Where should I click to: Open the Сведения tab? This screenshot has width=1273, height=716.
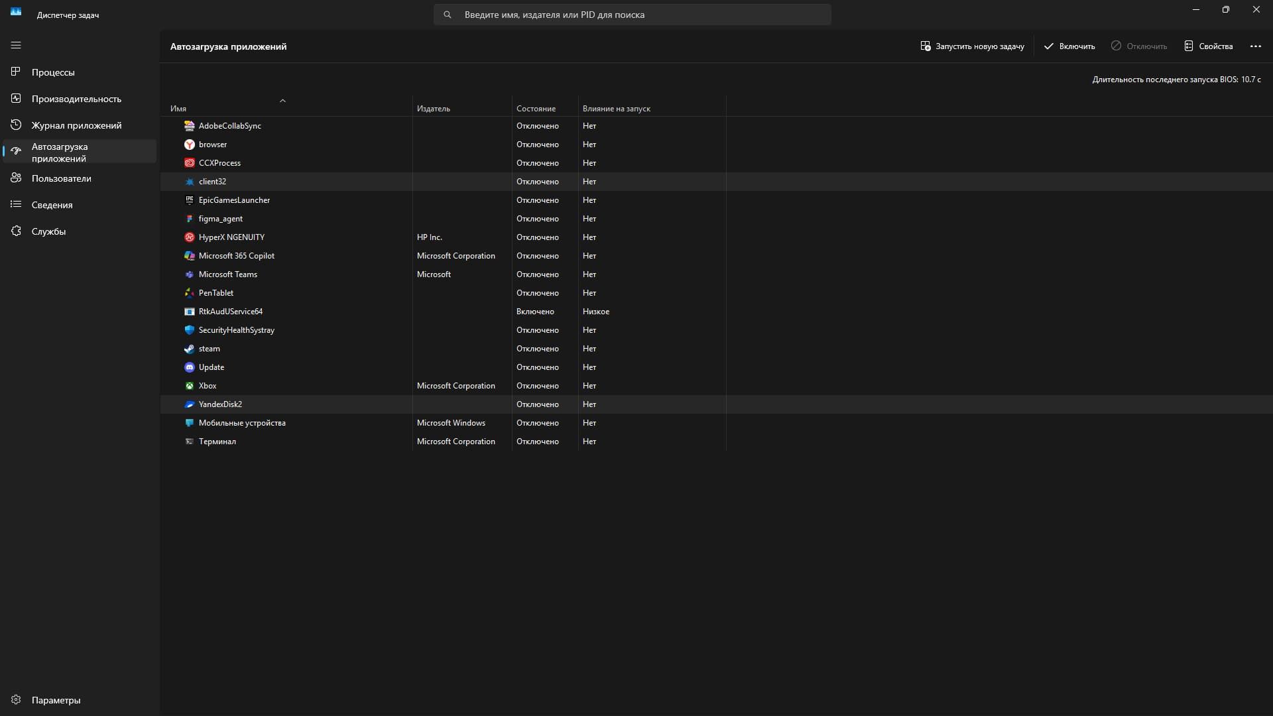[80, 205]
